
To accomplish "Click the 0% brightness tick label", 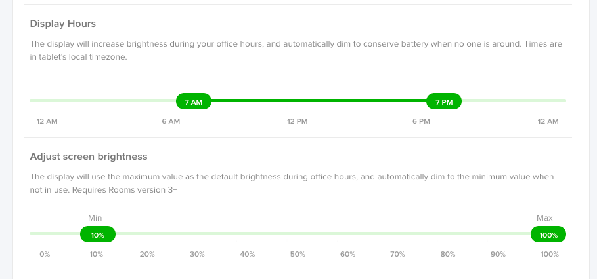I will (45, 254).
